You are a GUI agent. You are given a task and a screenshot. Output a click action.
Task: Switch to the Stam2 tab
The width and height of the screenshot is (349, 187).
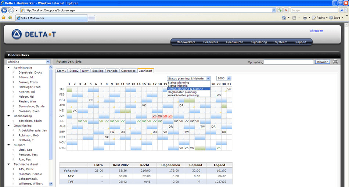point(74,71)
